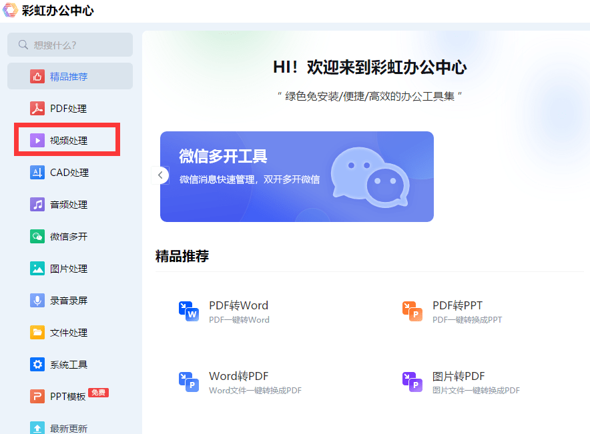Open the 录音录屏 sidebar label

coord(69,300)
